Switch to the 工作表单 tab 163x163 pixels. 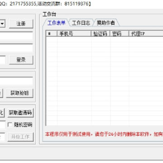[x=56, y=23]
